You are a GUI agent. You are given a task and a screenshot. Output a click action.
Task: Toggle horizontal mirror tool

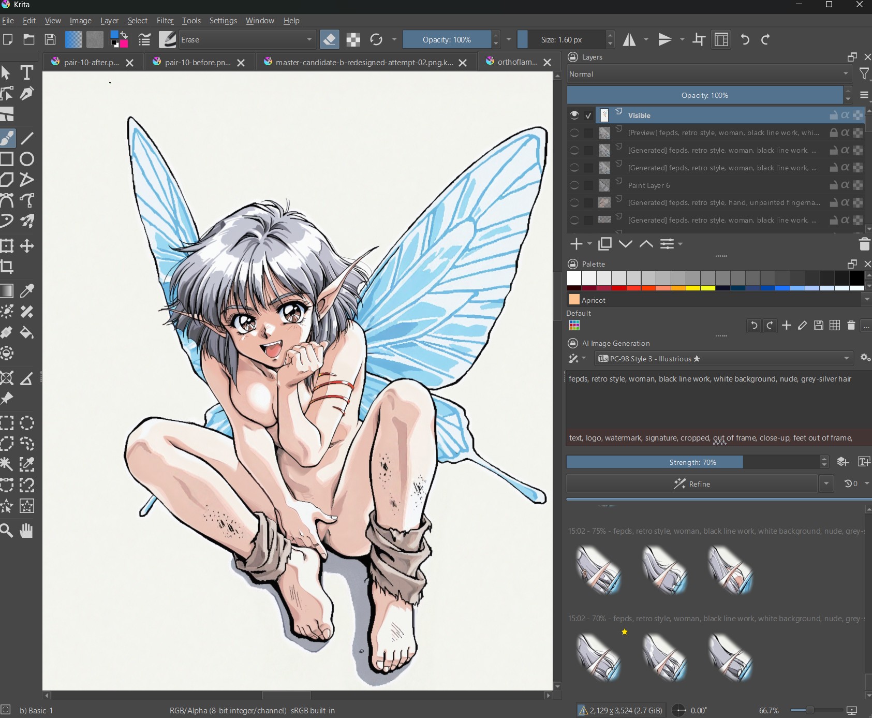(629, 40)
